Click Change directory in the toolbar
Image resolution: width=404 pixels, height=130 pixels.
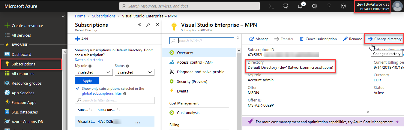pyautogui.click(x=385, y=39)
